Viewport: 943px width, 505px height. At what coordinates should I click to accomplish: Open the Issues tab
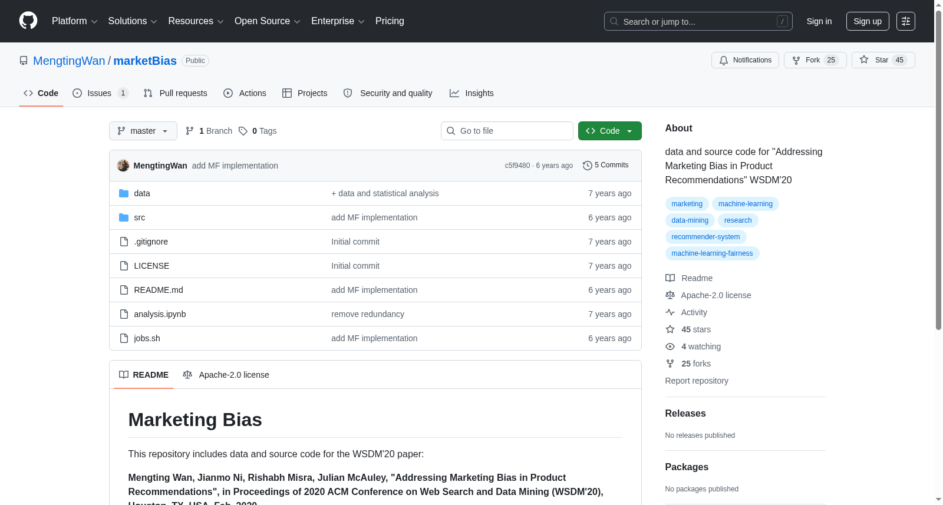coord(100,93)
